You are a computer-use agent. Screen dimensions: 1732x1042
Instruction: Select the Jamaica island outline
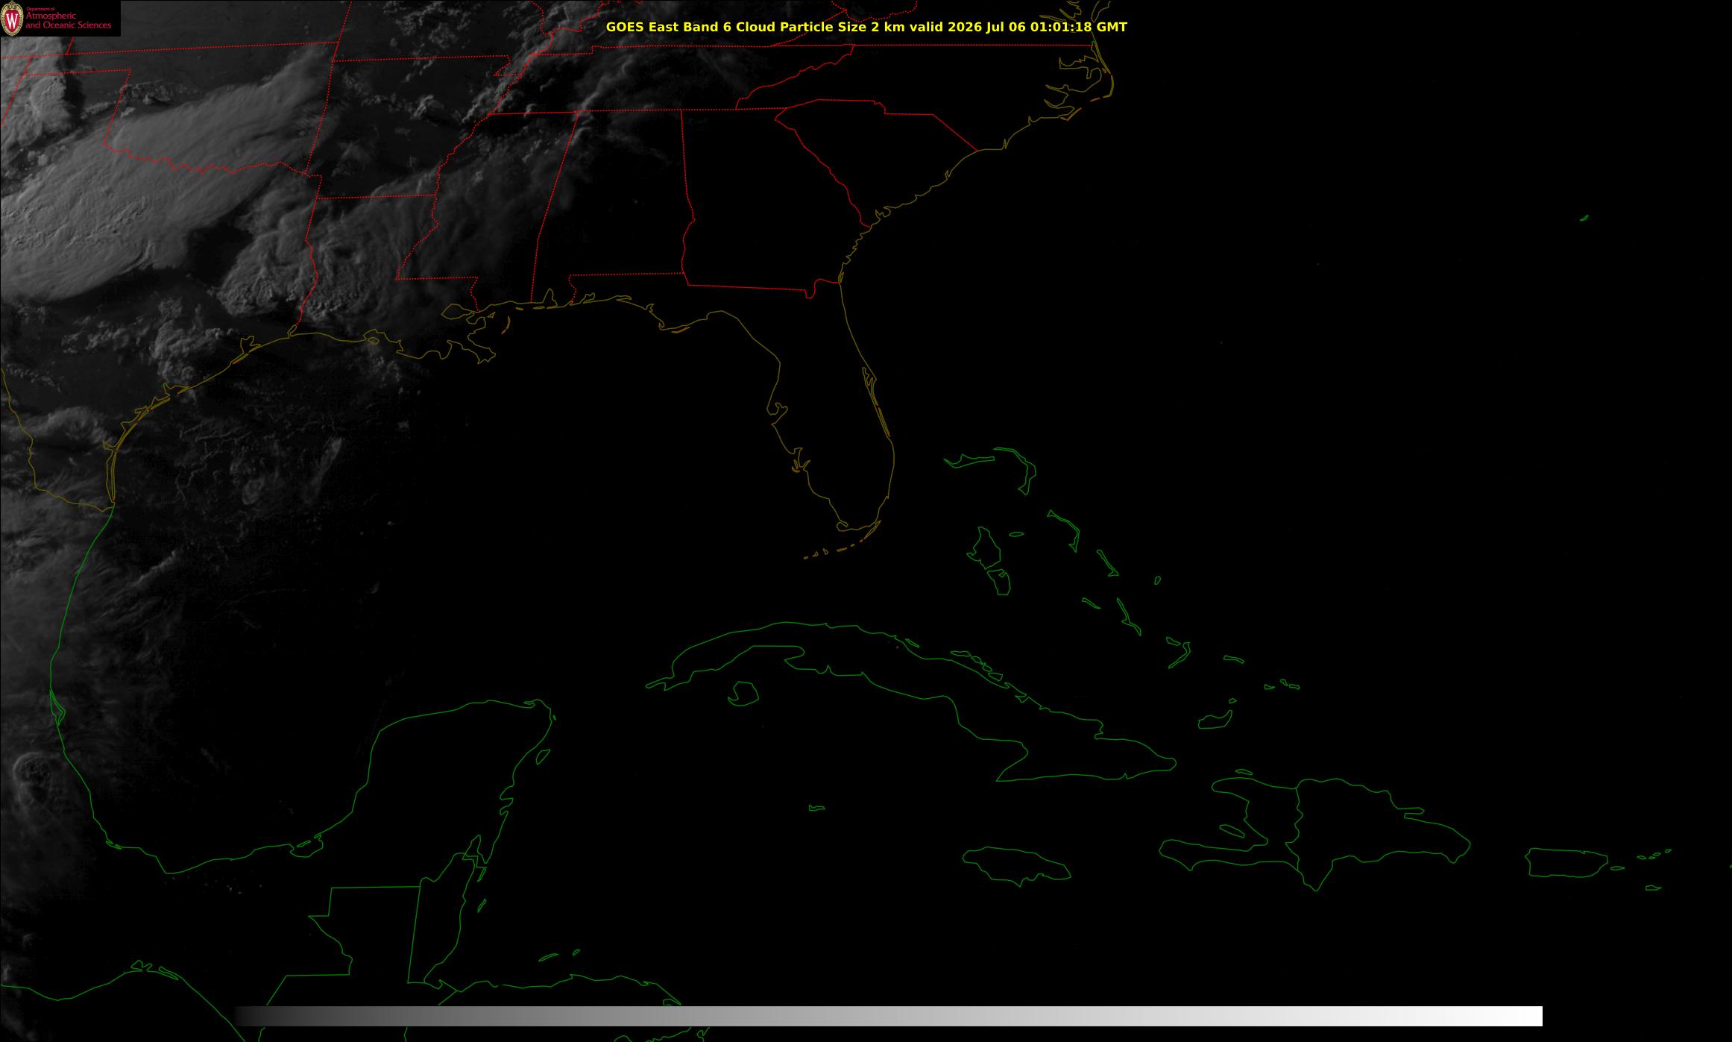point(1016,865)
